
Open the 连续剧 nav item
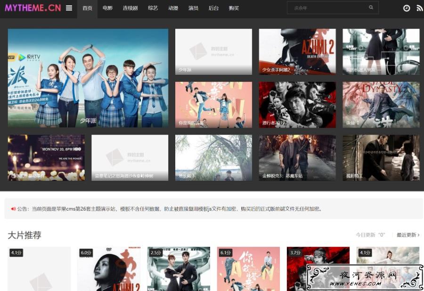[130, 8]
